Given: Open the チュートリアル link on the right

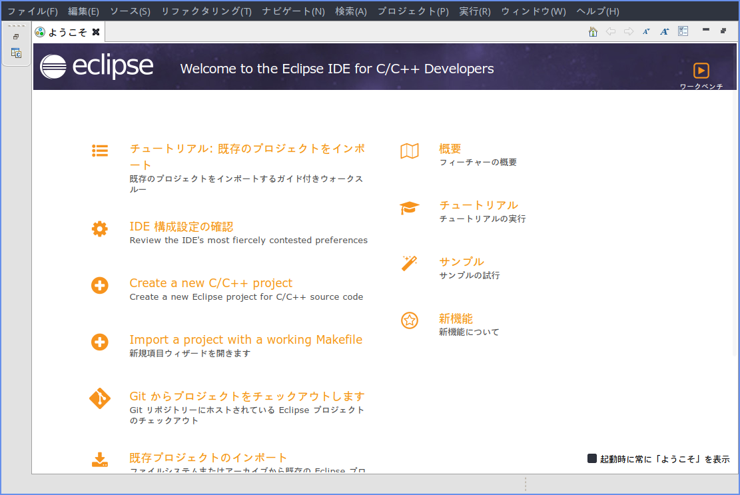Looking at the screenshot, I should click(x=478, y=205).
